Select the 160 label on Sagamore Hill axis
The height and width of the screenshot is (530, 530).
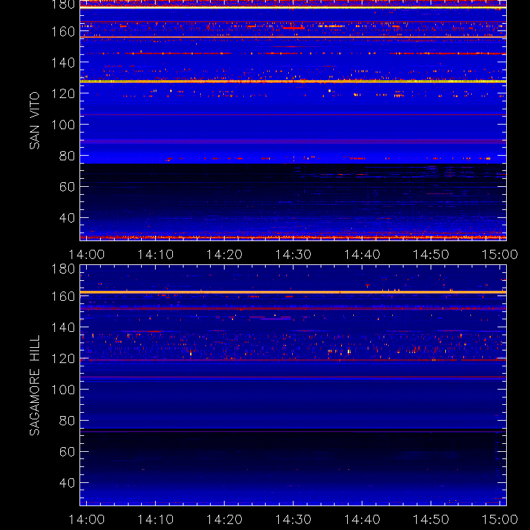[63, 296]
